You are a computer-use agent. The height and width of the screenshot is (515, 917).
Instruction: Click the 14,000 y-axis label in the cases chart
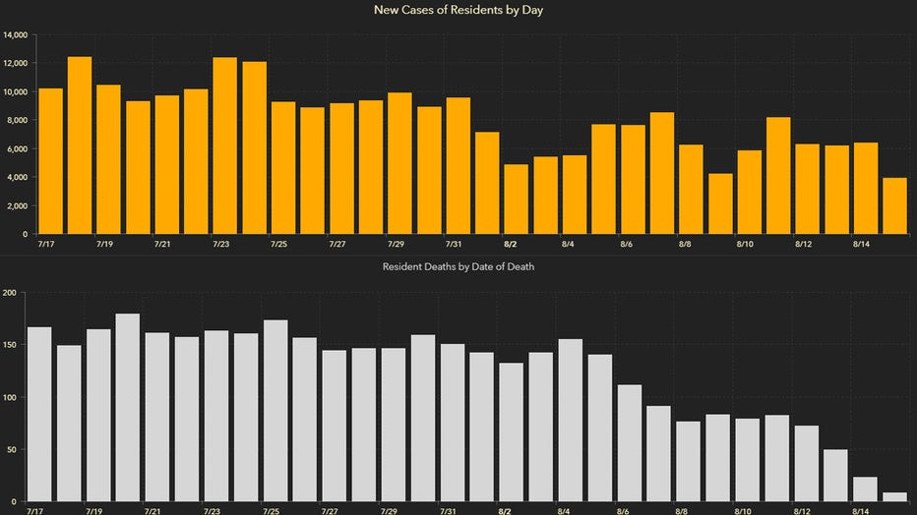pyautogui.click(x=15, y=35)
